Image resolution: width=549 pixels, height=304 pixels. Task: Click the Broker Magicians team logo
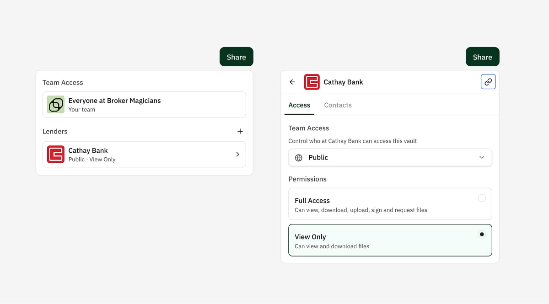pyautogui.click(x=56, y=105)
